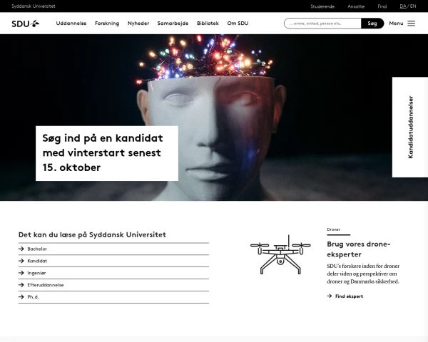Click the arrow icon beside Kandidat
This screenshot has width=428, height=342.
[21, 261]
